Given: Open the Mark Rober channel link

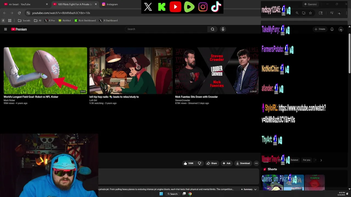Looking at the screenshot, I should point(9,100).
